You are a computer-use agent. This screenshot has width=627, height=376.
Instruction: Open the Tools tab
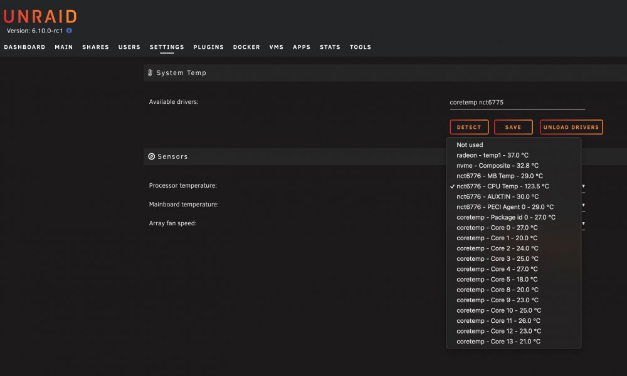361,47
